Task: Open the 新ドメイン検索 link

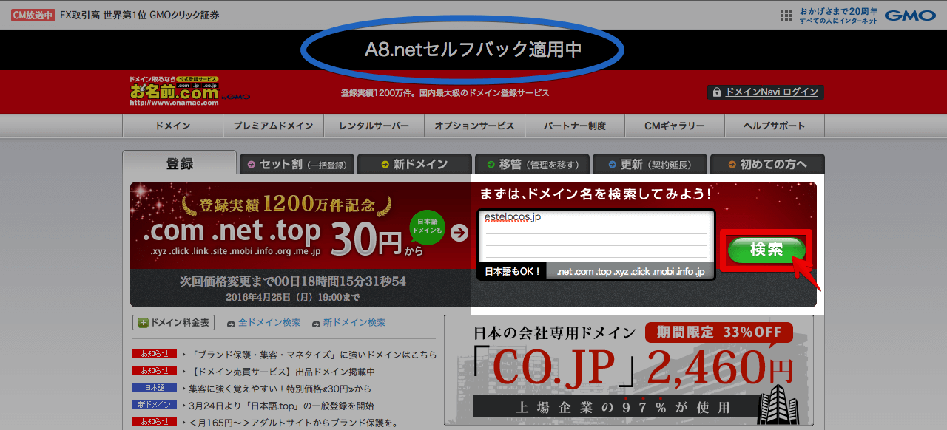Action: [354, 323]
